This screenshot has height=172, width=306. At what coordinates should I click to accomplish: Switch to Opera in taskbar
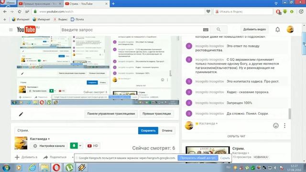click(x=56, y=168)
